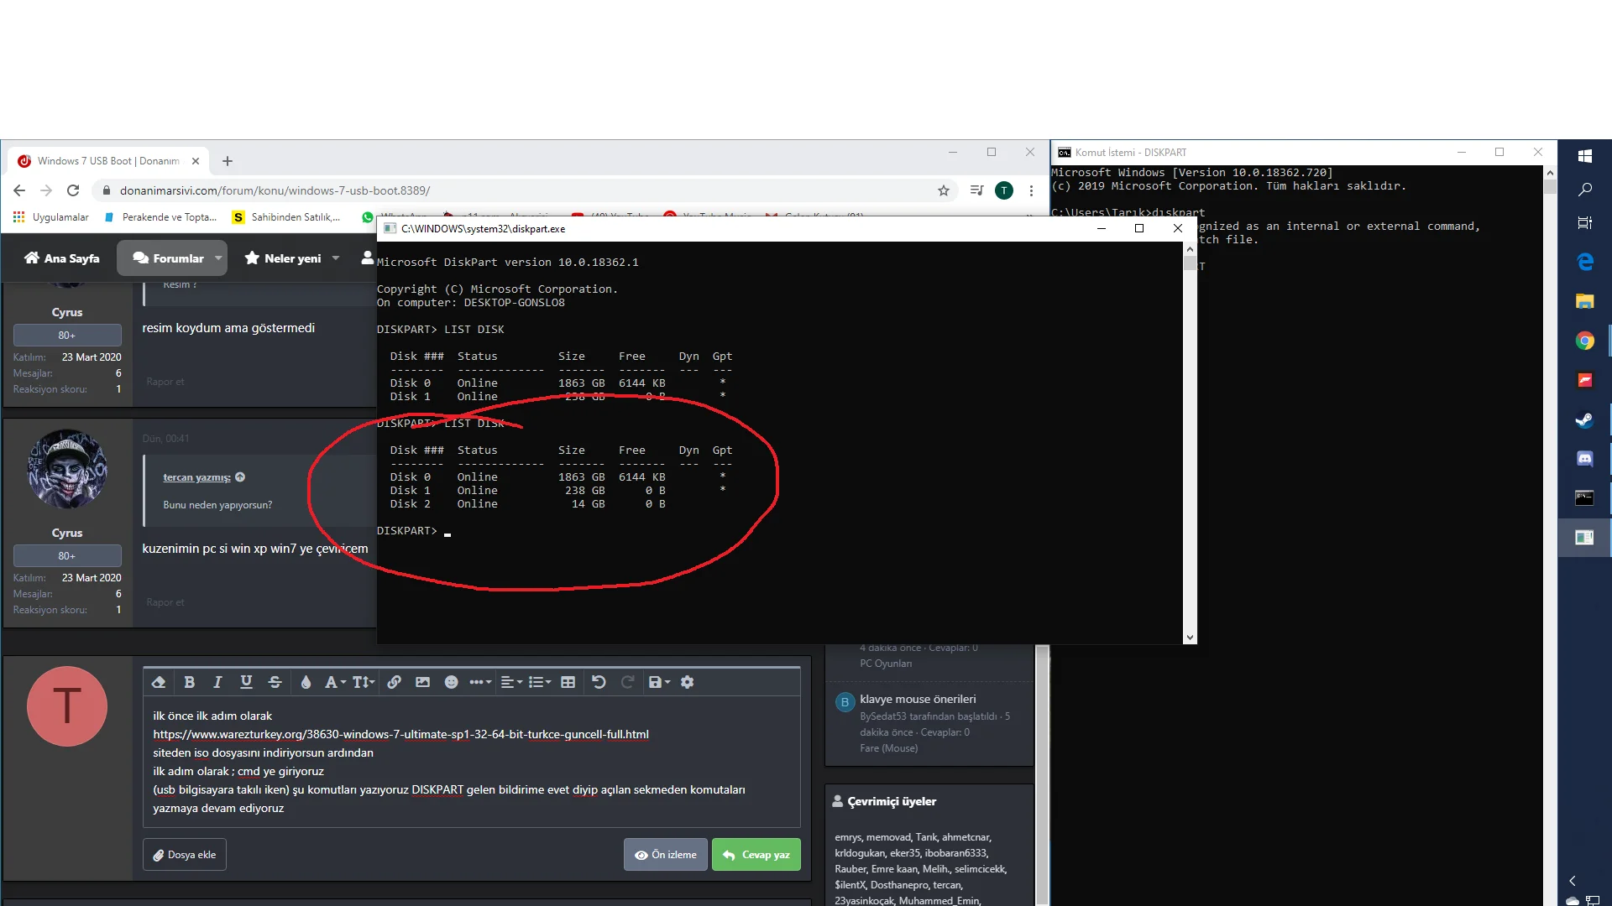
Task: Click the insert image icon in editor
Action: coord(422,683)
